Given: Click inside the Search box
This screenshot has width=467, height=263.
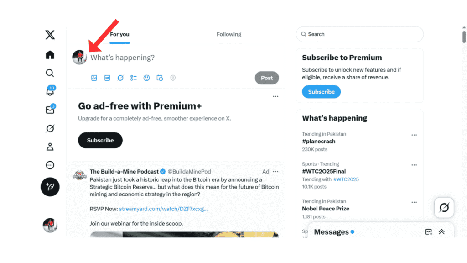Looking at the screenshot, I should 360,34.
